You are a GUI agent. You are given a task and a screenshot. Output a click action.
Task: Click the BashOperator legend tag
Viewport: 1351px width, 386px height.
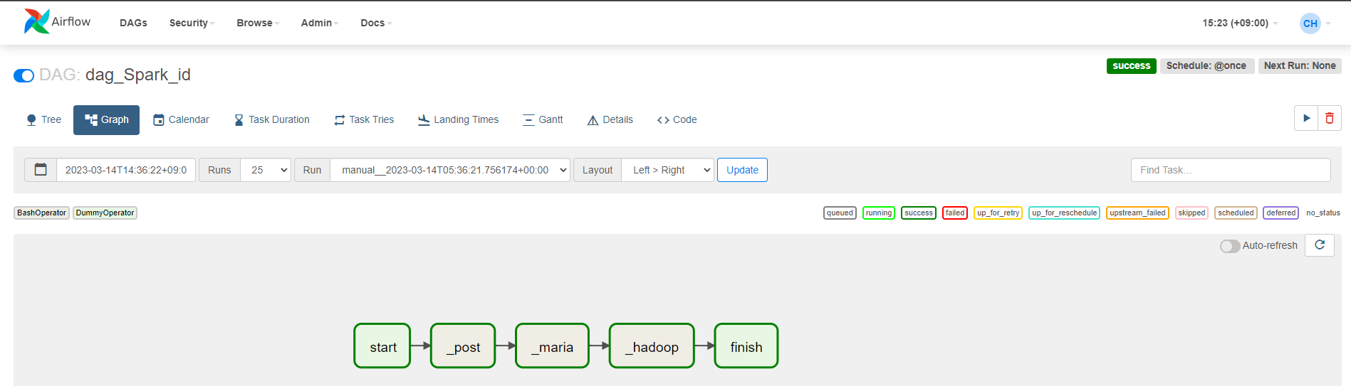41,213
